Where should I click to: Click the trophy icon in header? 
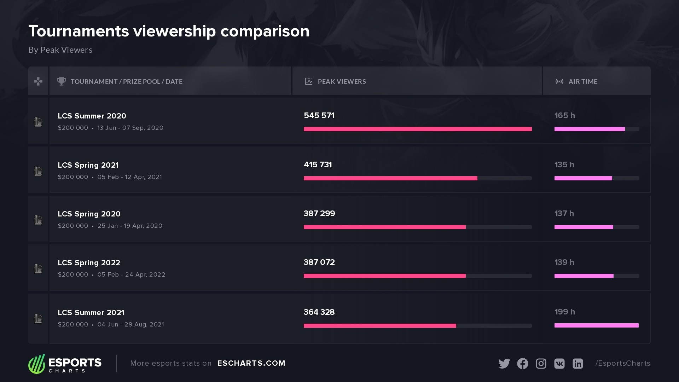[x=62, y=81]
